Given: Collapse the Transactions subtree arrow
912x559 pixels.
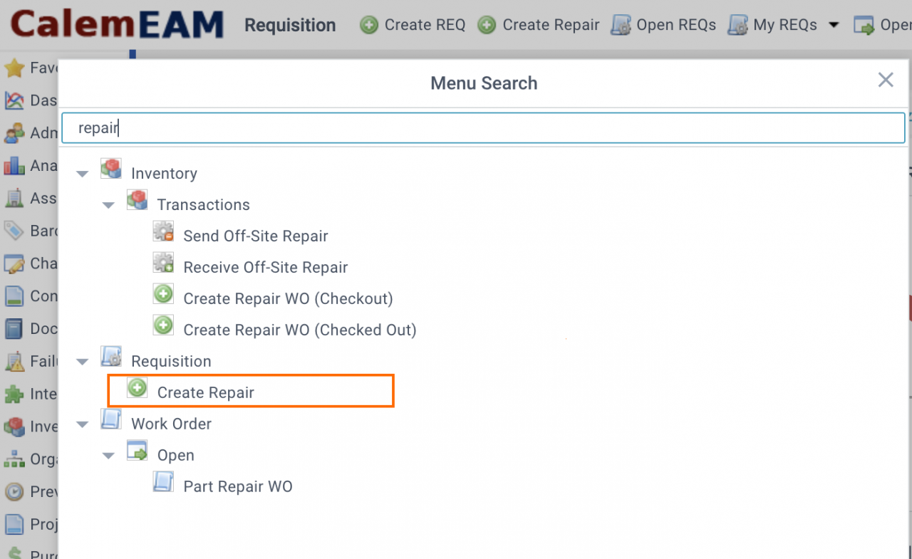Looking at the screenshot, I should (x=108, y=205).
